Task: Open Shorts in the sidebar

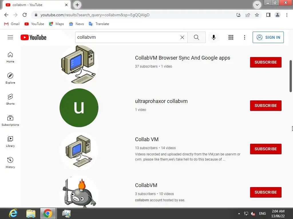Action: coord(10,100)
